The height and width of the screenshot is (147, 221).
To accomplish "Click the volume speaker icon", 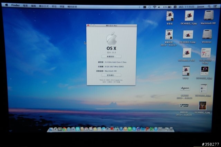I will [159, 7].
